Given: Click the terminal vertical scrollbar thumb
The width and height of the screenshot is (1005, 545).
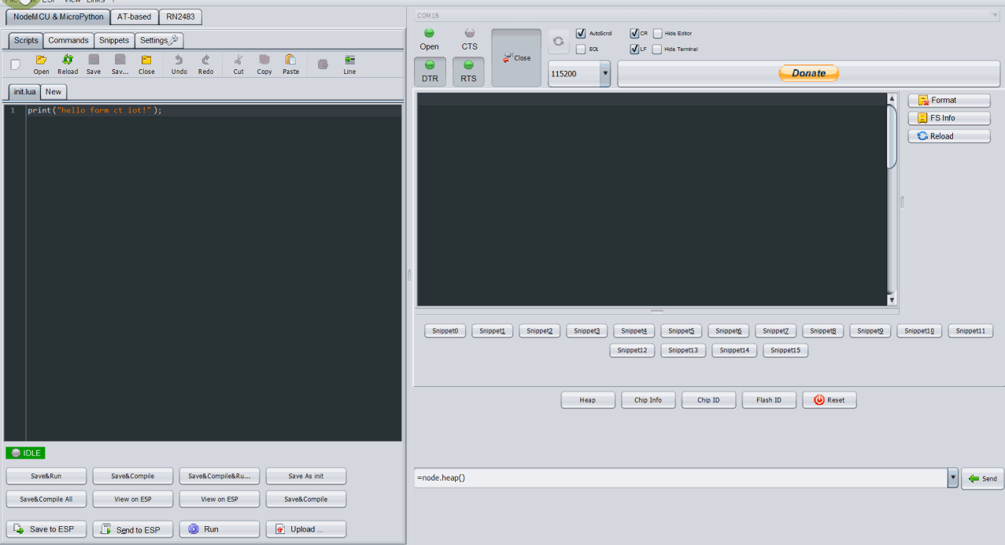Looking at the screenshot, I should (892, 137).
